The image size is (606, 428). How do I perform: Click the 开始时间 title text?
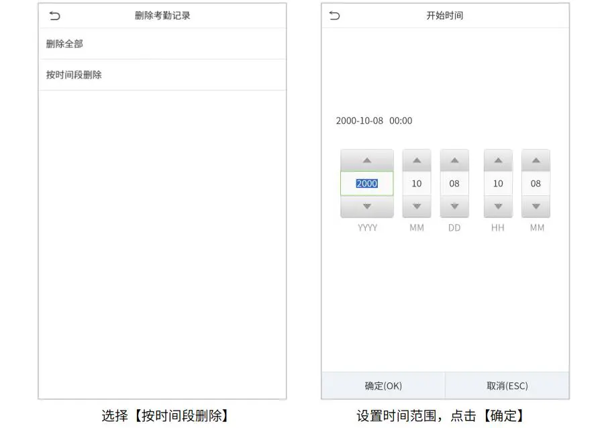coord(445,15)
